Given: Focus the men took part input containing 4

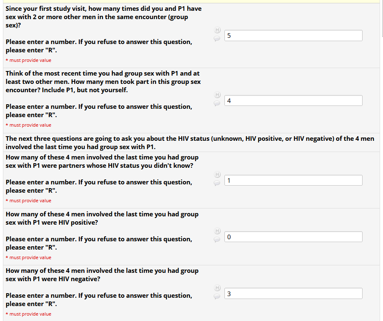Looking at the screenshot, I should tap(293, 100).
